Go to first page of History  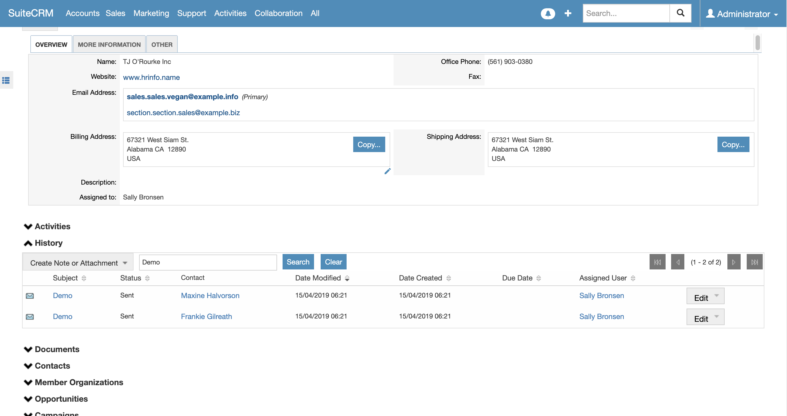pos(658,262)
